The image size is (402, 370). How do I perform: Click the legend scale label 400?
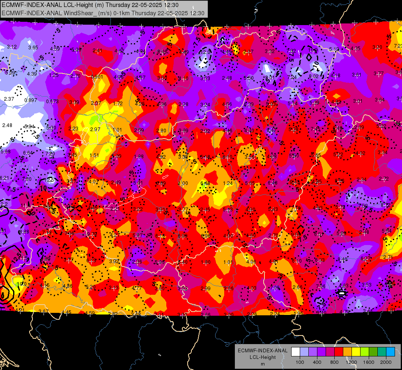[317, 362]
